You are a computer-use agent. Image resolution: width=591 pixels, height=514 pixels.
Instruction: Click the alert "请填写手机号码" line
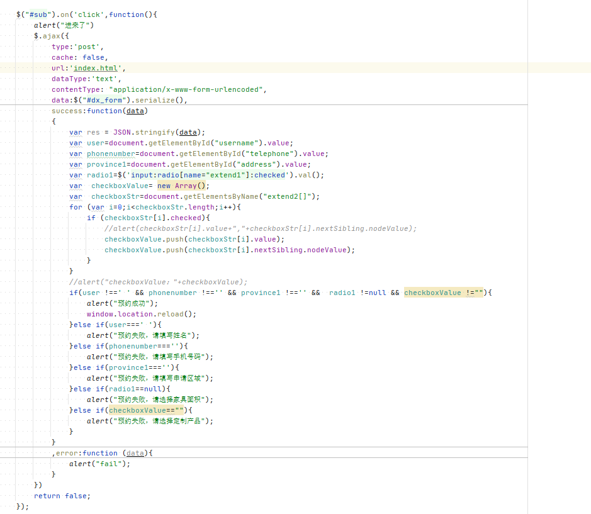[150, 357]
